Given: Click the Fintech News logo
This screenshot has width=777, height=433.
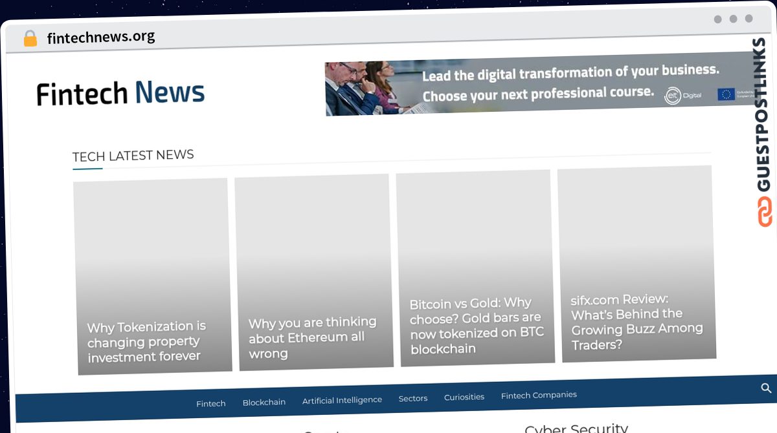Looking at the screenshot, I should tap(120, 92).
